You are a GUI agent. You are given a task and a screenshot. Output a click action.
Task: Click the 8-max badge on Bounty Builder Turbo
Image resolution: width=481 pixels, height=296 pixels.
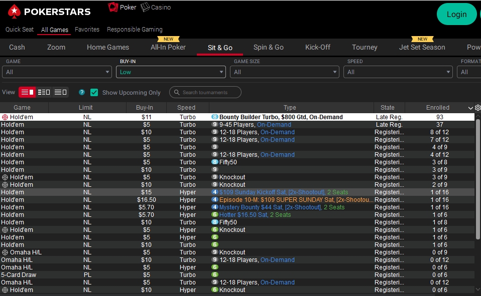[x=215, y=117]
